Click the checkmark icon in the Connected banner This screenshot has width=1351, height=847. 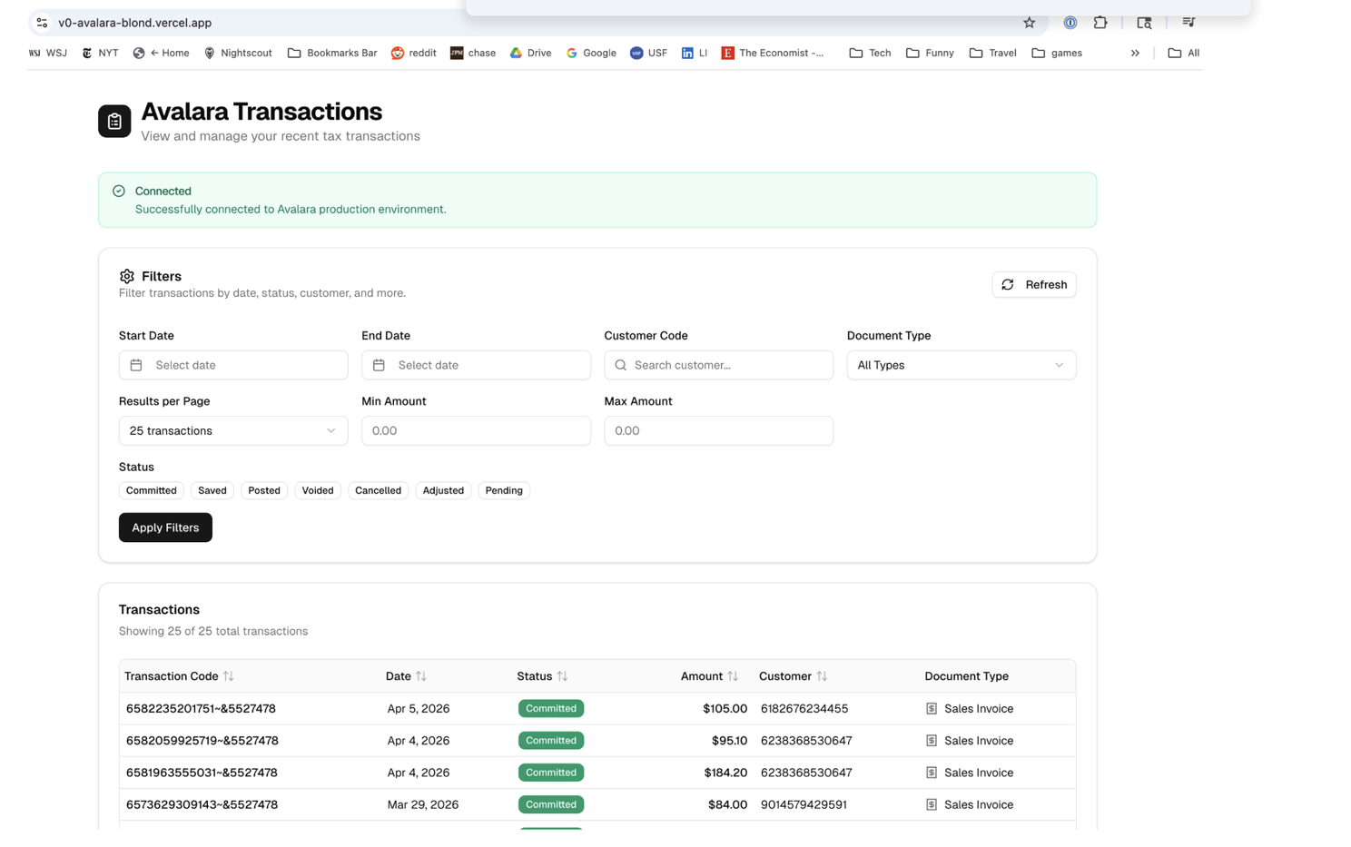119,191
